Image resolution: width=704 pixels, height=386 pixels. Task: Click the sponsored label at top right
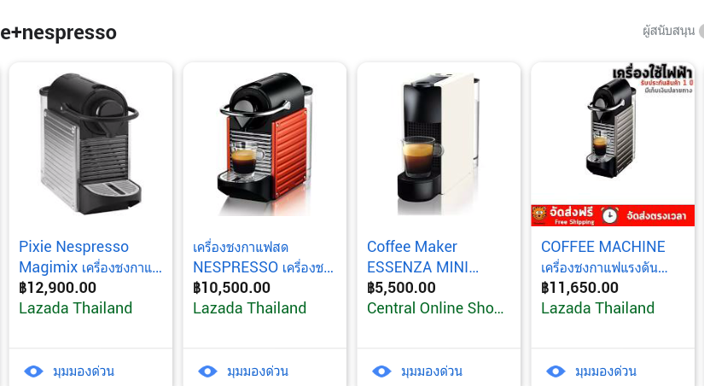pyautogui.click(x=668, y=31)
